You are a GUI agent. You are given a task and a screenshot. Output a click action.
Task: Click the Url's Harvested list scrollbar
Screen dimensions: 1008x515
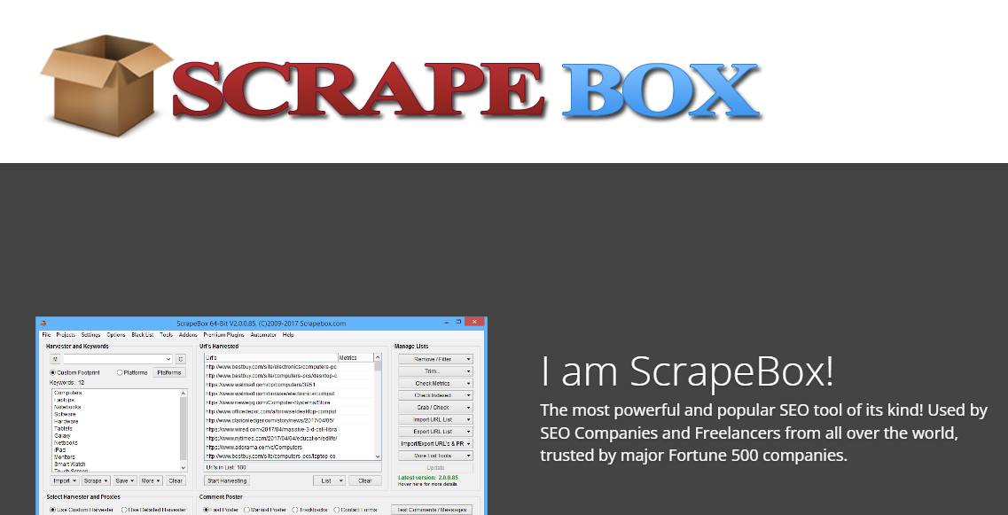click(378, 409)
